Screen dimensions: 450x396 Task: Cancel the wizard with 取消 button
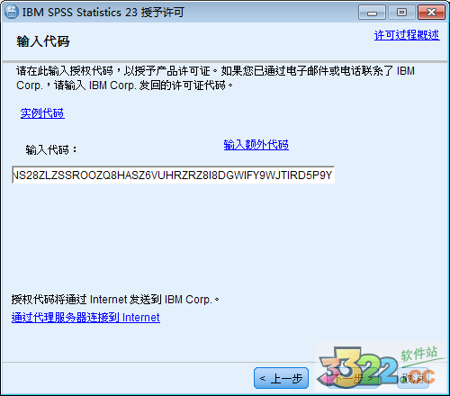(x=413, y=379)
